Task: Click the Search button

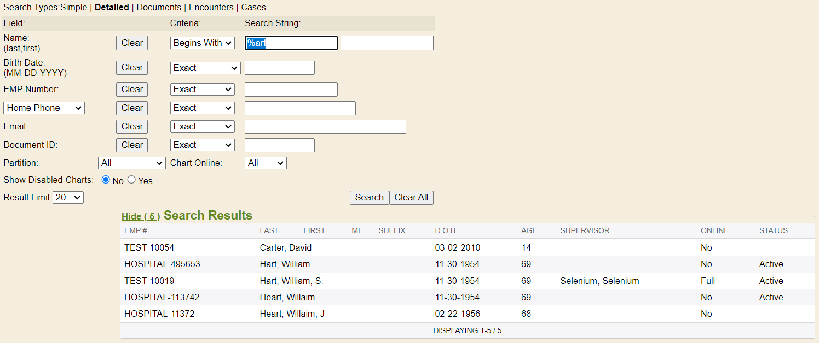Action: click(x=369, y=198)
